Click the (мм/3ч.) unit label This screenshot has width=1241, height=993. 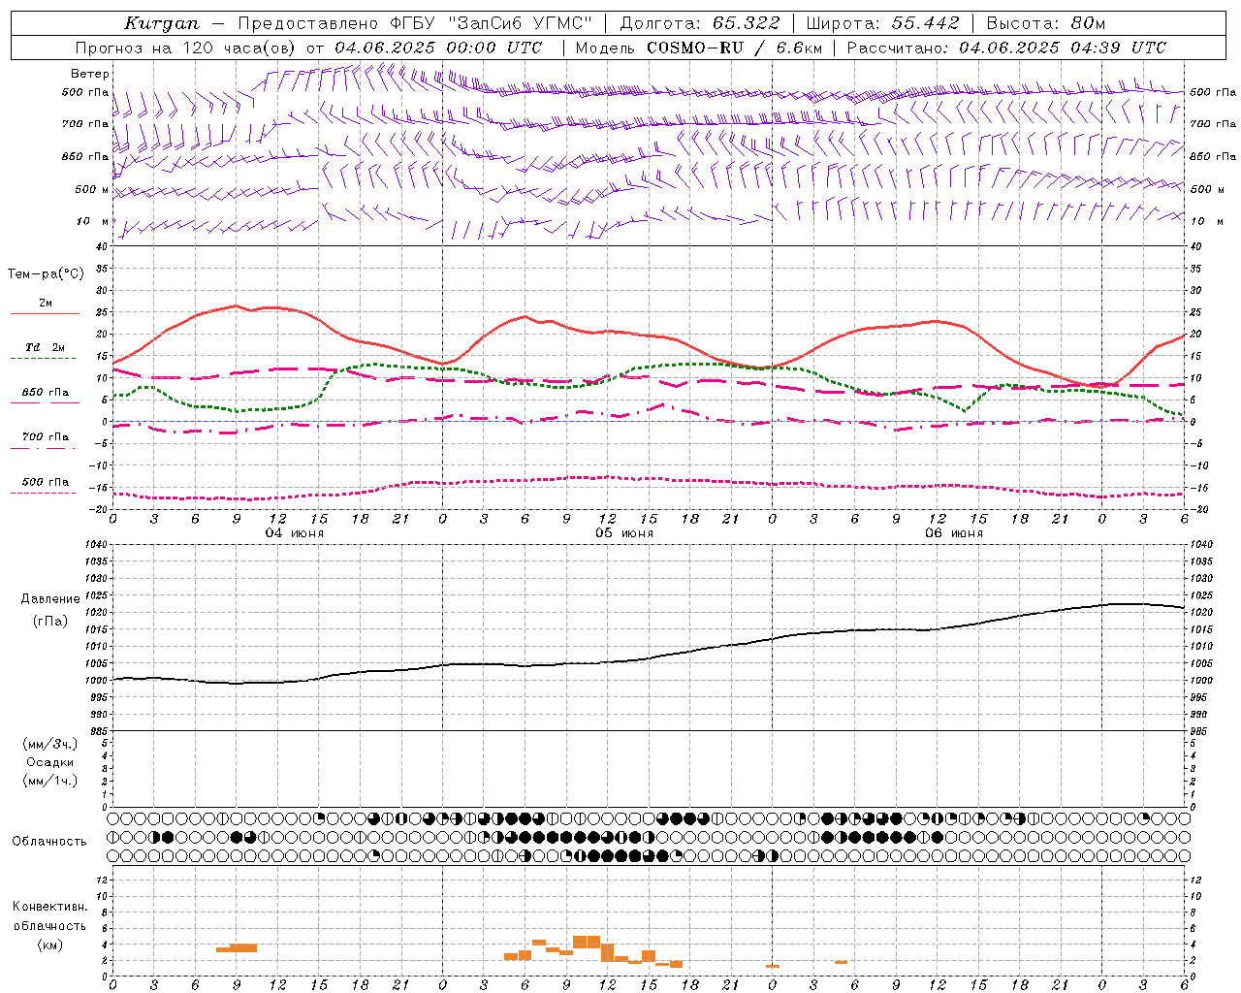pos(50,744)
